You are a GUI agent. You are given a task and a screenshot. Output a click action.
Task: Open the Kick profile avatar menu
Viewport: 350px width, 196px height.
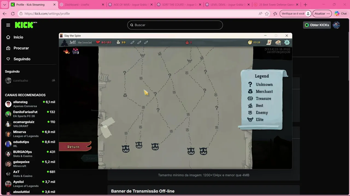[x=336, y=25]
